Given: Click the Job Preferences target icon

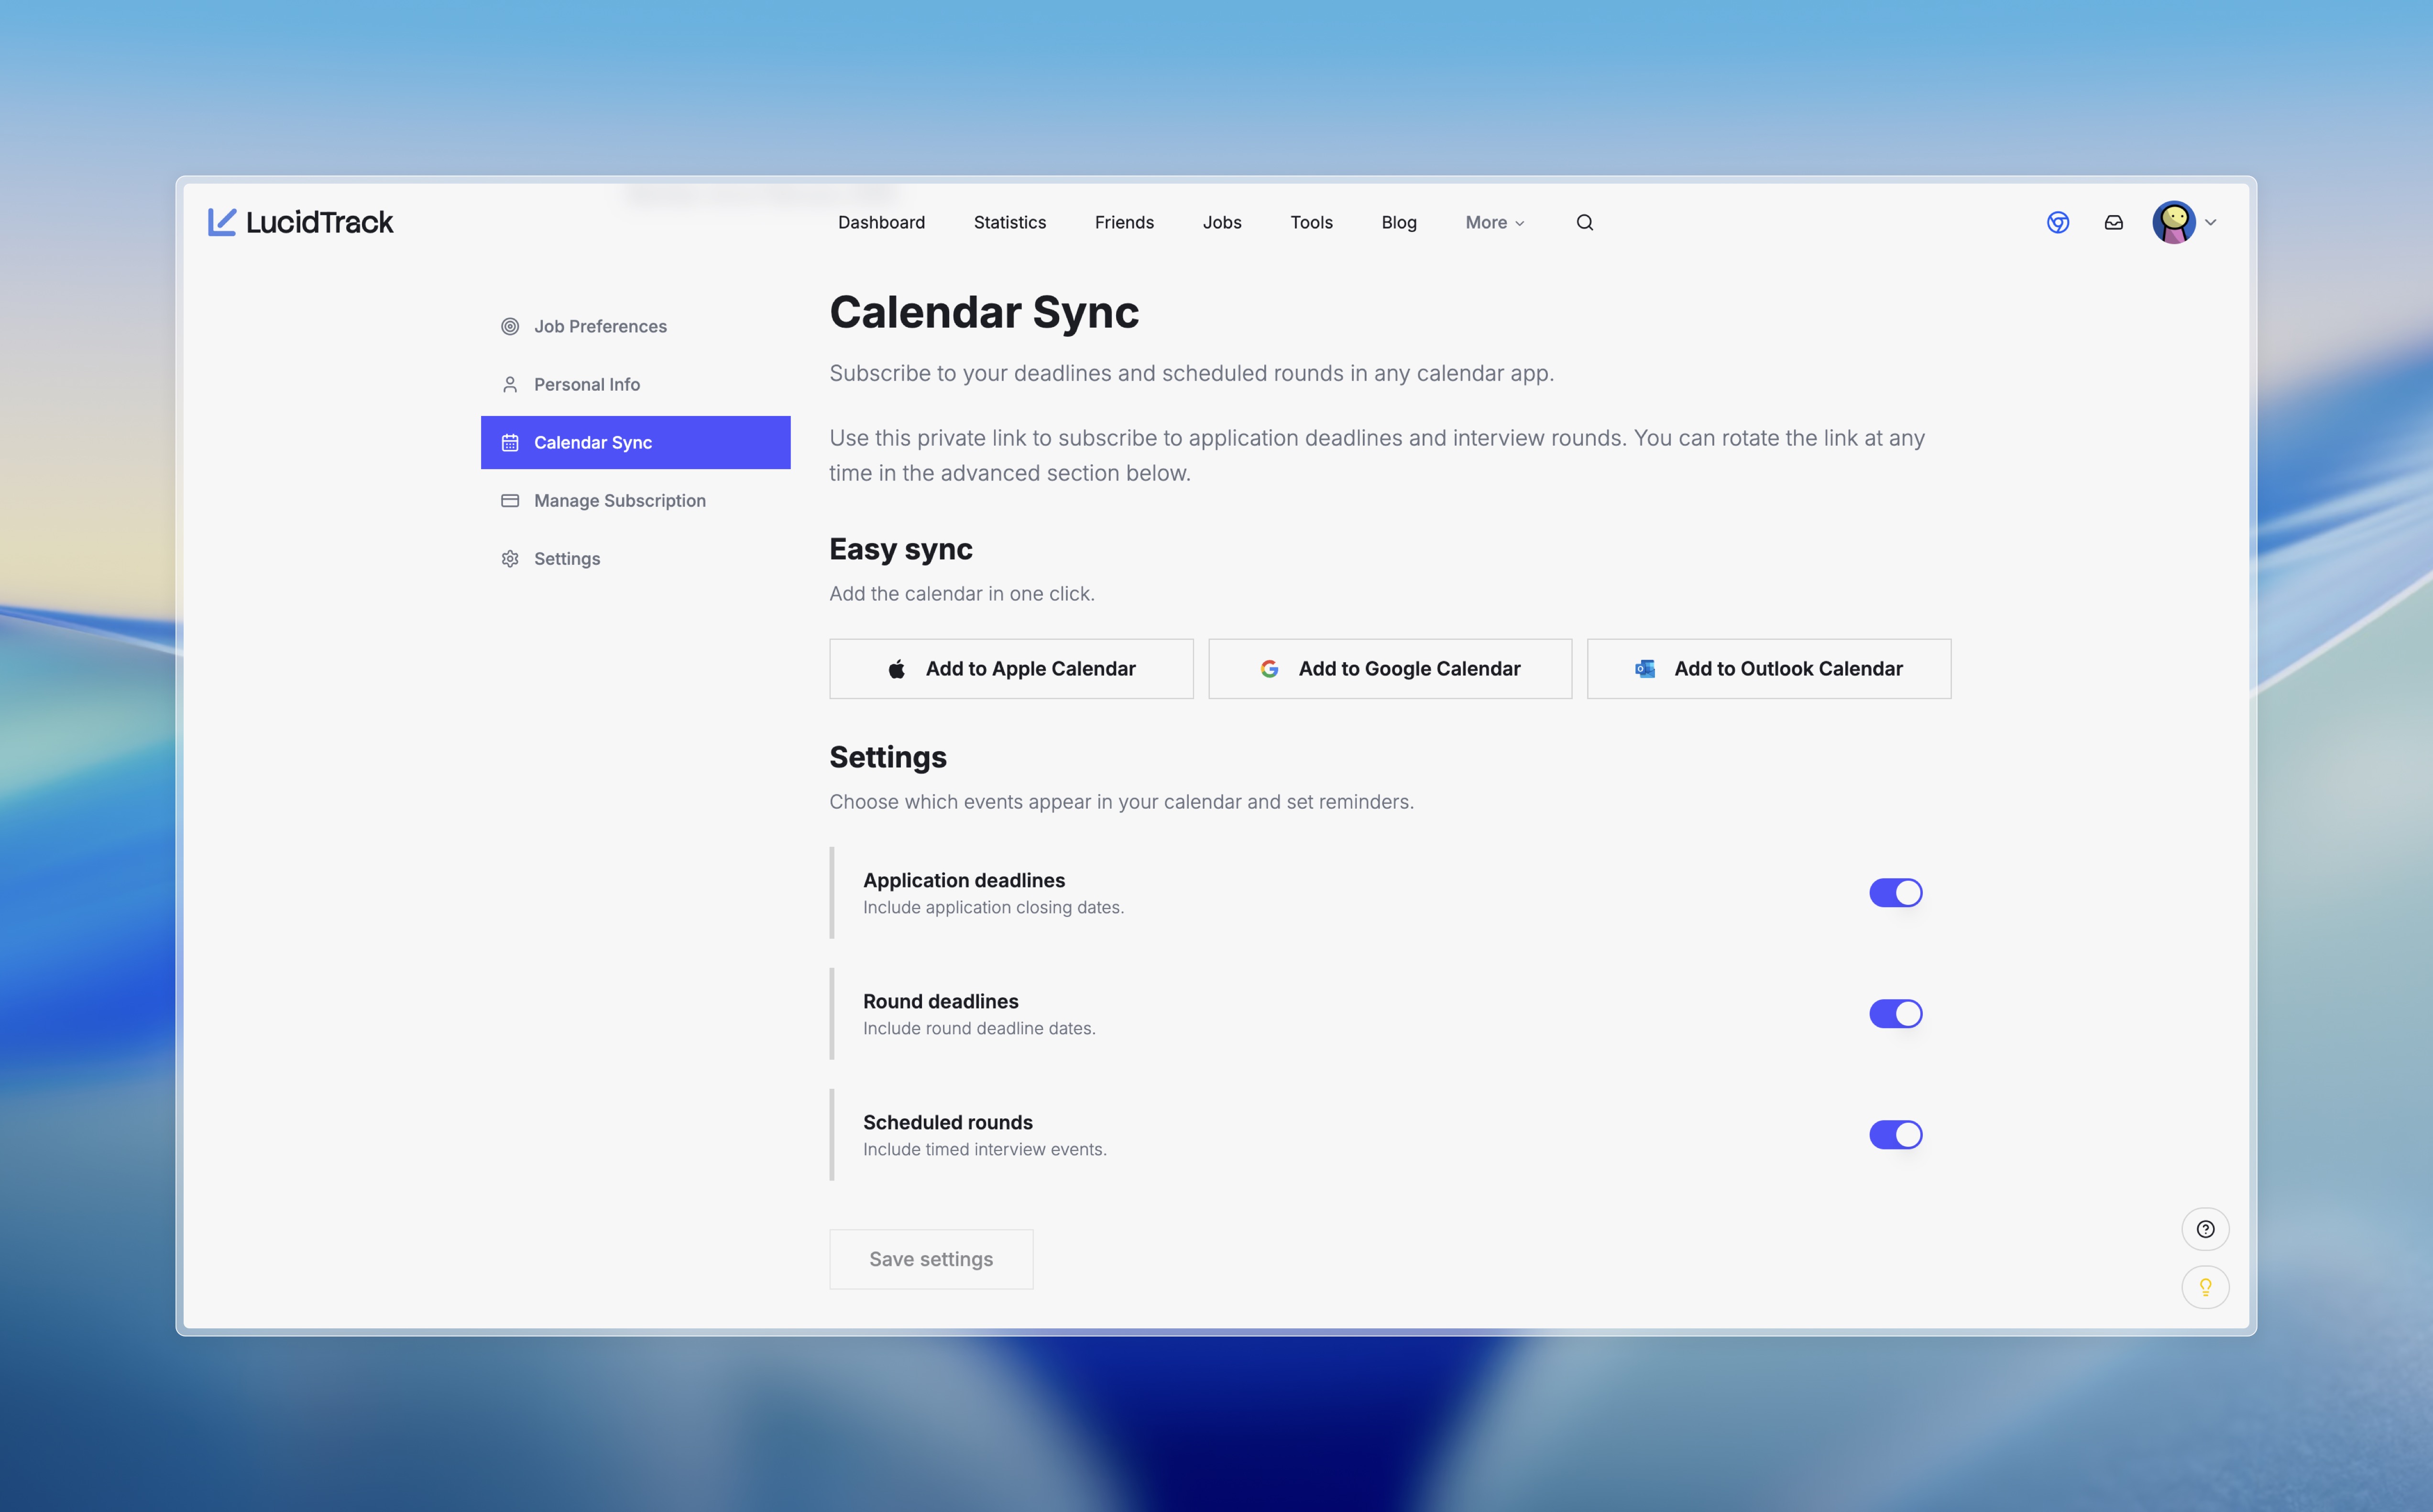Looking at the screenshot, I should 510,326.
